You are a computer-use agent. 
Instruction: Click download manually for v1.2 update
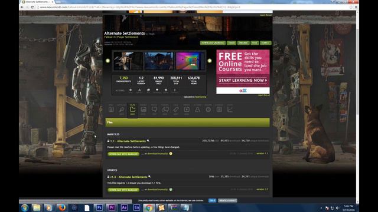(x=158, y=190)
